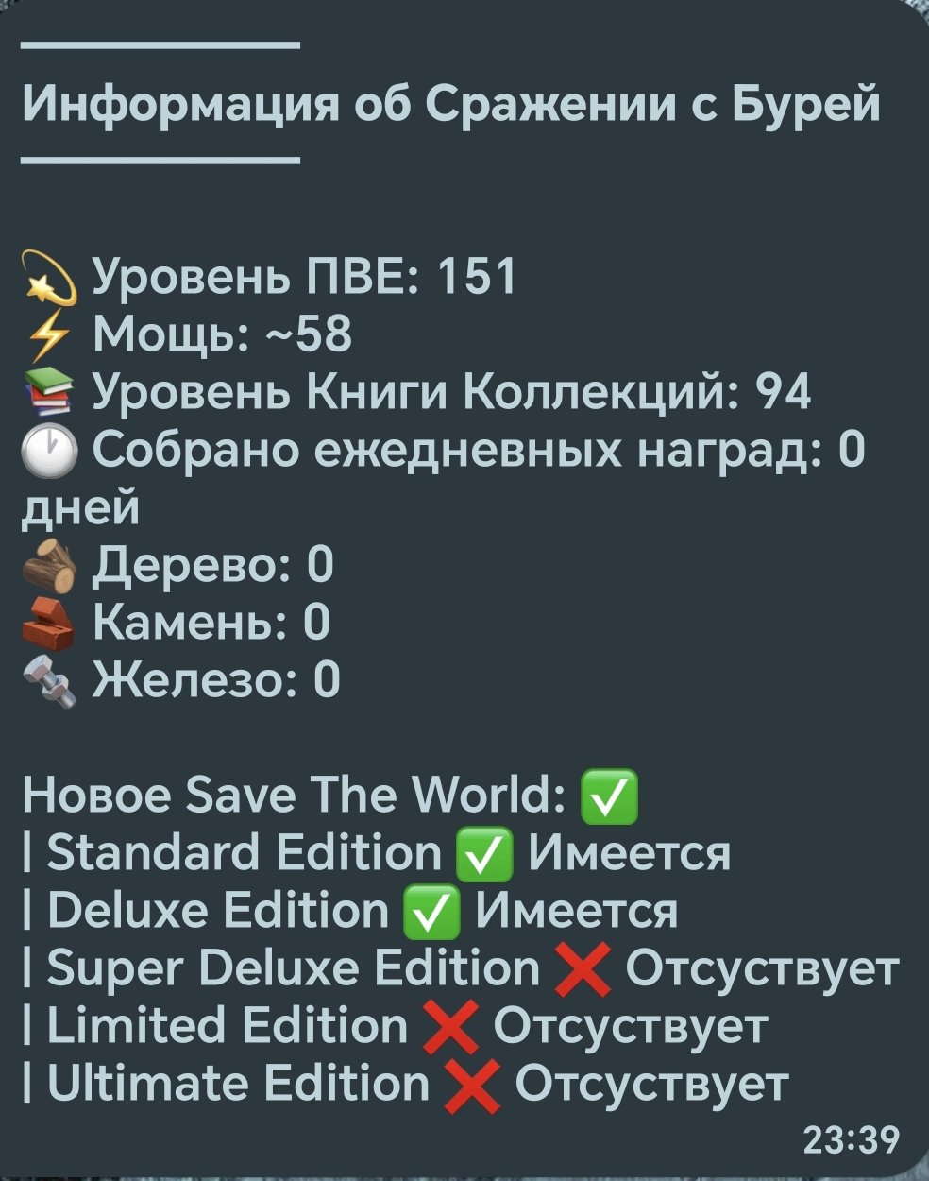Viewport: 929px width, 1181px height.
Task: Click the green checkmark beside Deluxe Edition
Action: [432, 912]
